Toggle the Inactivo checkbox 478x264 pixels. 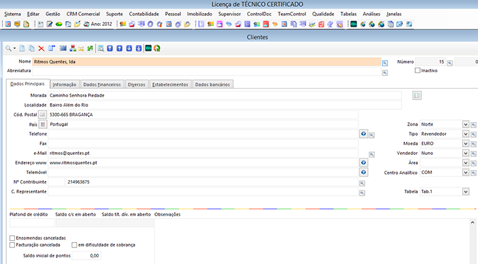(417, 70)
